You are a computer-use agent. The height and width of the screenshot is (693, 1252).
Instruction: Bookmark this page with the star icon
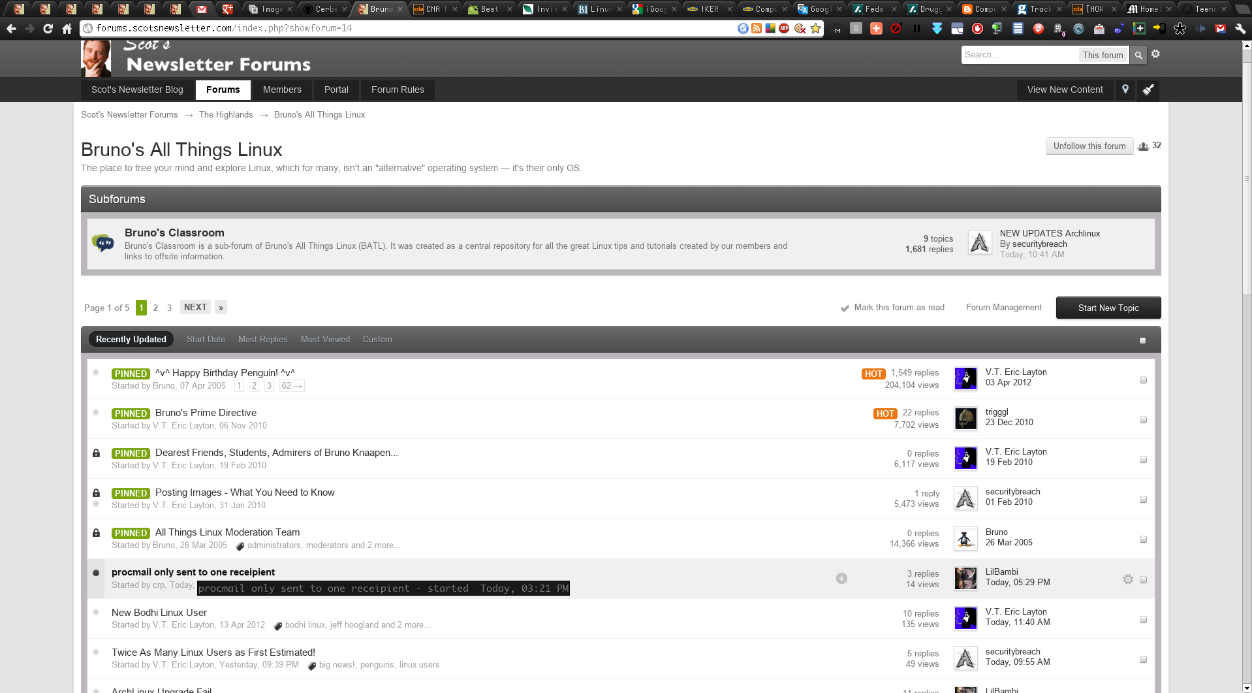[815, 29]
